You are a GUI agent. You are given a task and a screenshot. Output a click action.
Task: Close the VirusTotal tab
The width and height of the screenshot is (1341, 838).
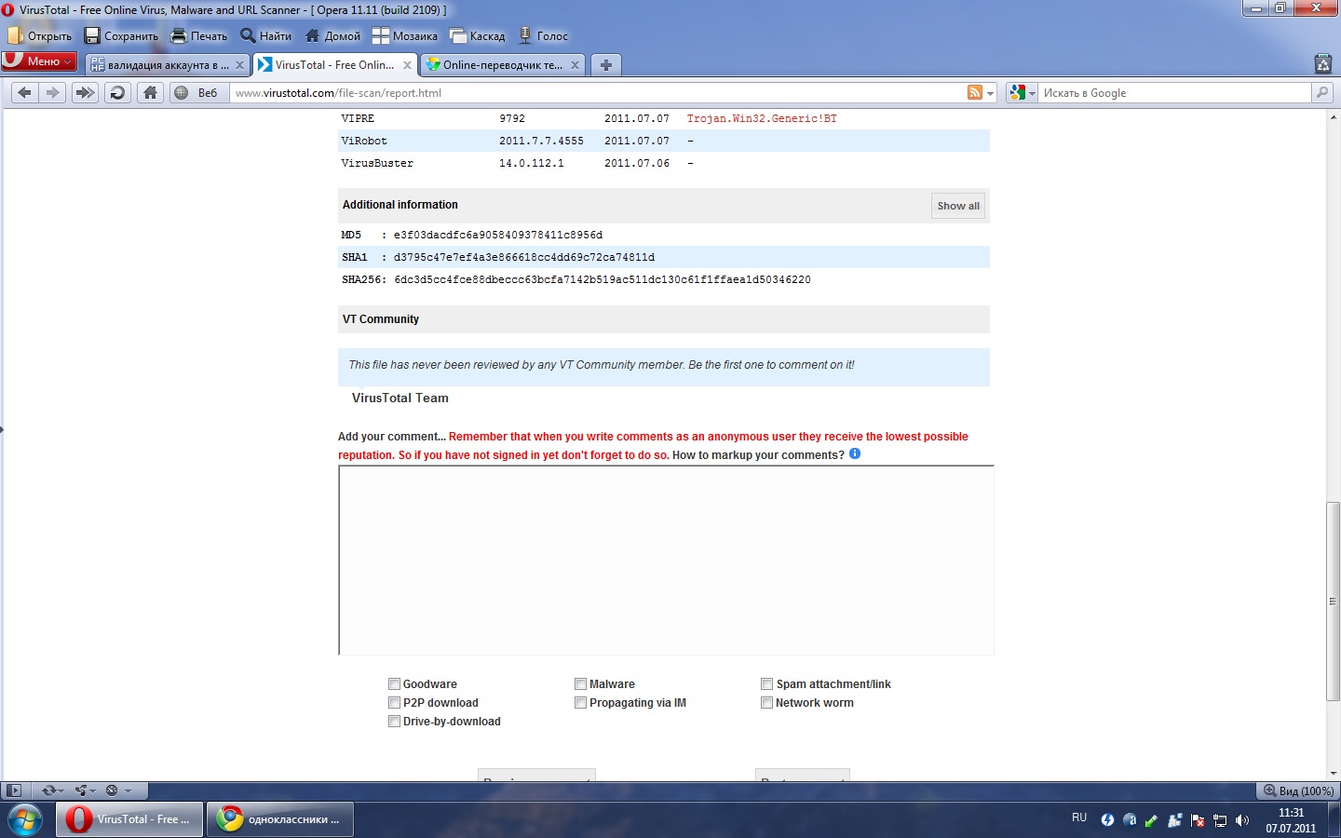coord(407,65)
